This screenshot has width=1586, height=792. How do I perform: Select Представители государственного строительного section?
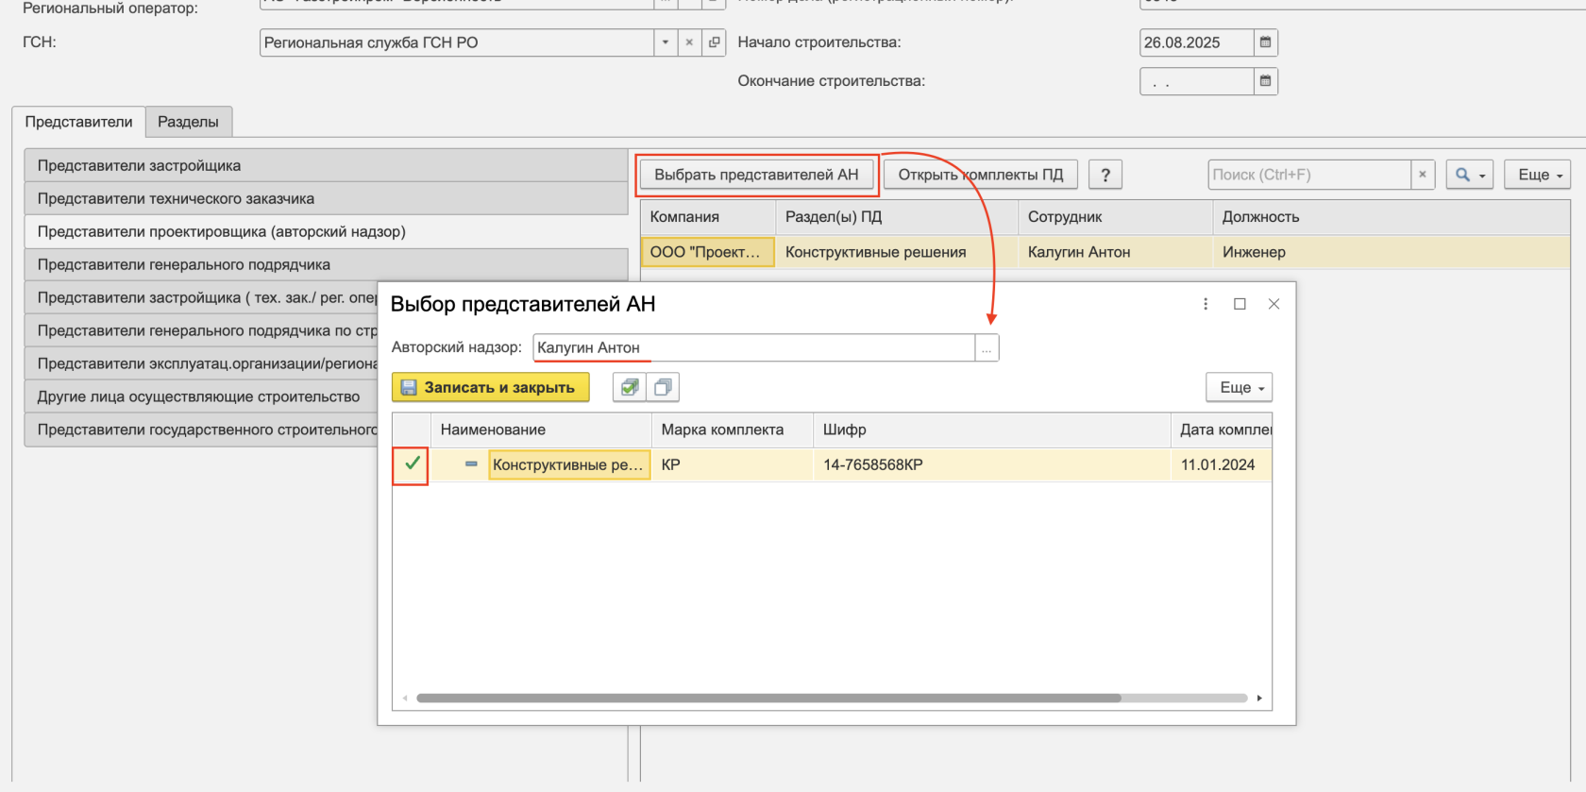click(x=201, y=430)
